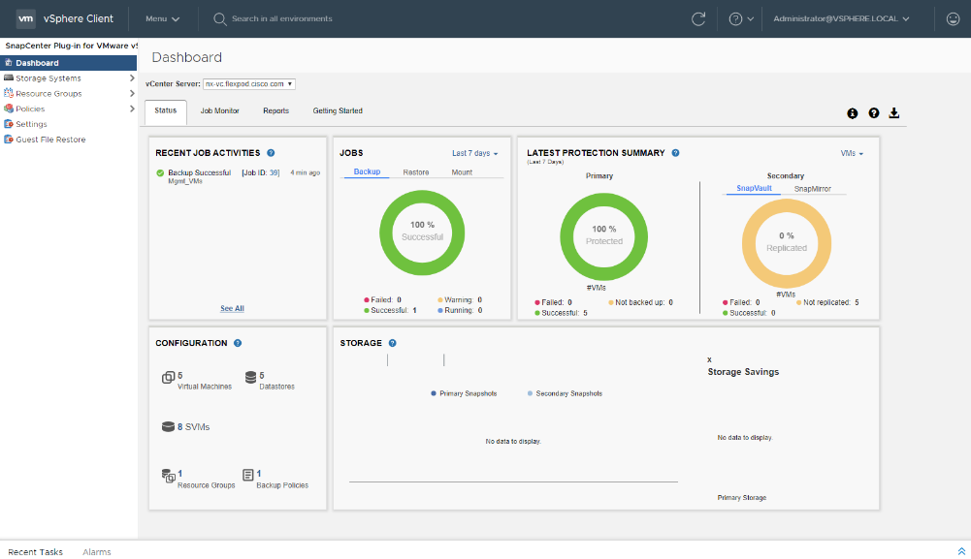Click the 1 Resource Groups count link

(180, 474)
